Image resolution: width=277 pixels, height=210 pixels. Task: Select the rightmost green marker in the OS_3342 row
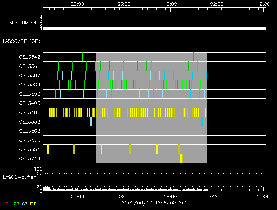click(194, 57)
